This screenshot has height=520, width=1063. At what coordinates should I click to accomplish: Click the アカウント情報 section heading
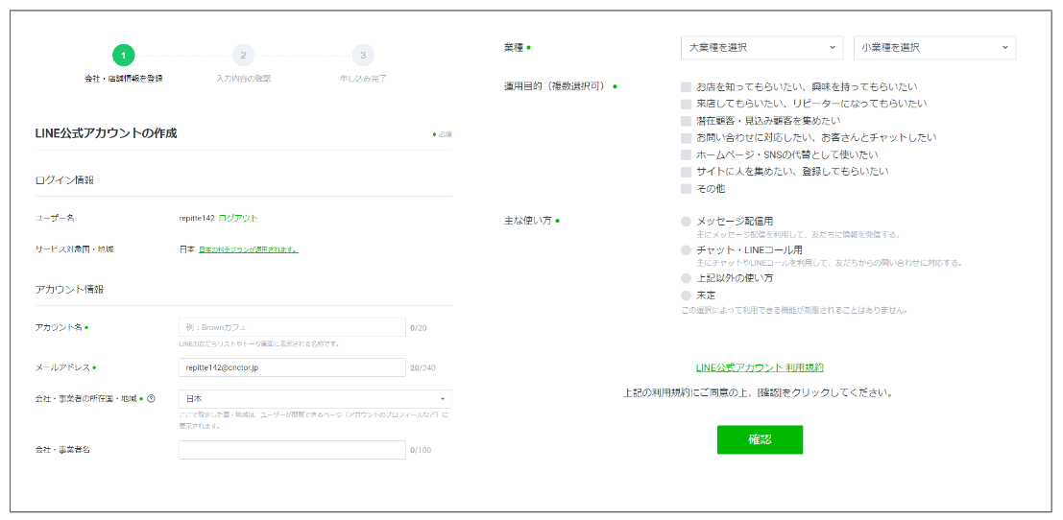tap(69, 289)
